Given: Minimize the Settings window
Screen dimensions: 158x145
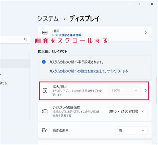Looking at the screenshot, I should (x=130, y=4).
